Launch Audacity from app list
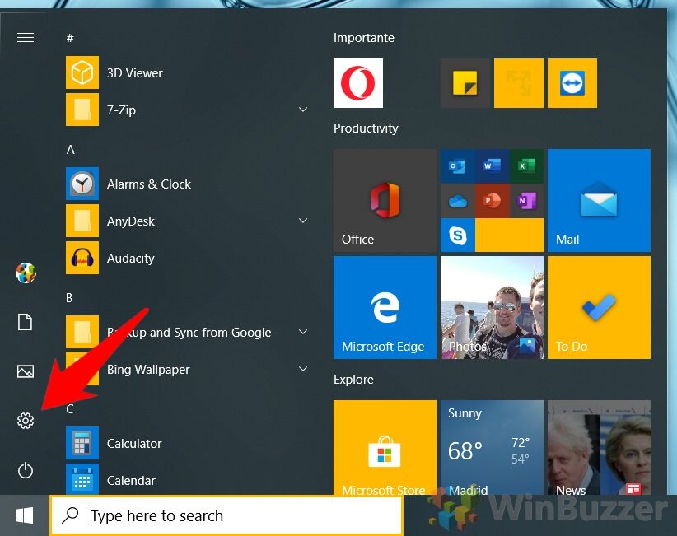Viewport: 677px width, 536px height. tap(186, 258)
